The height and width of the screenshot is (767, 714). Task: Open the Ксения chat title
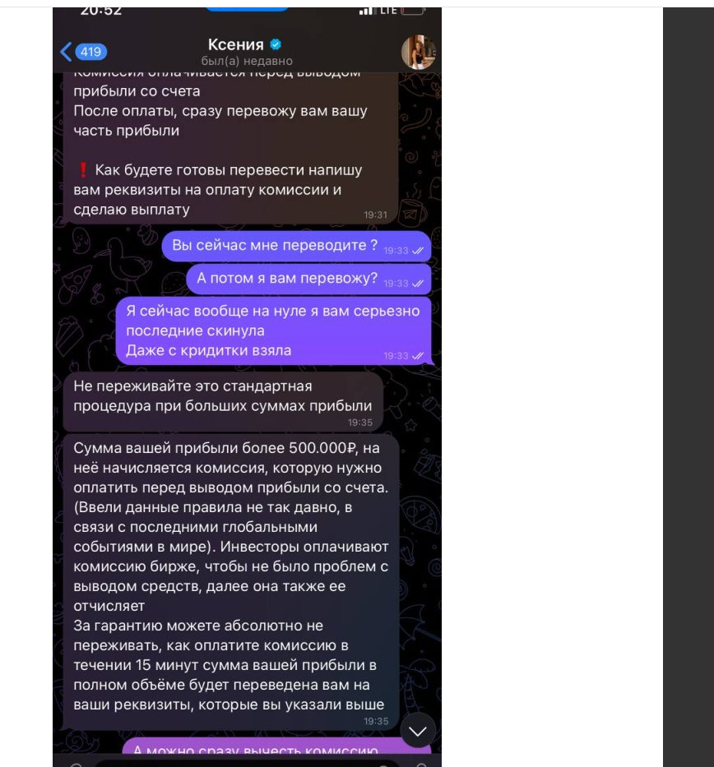click(x=235, y=44)
